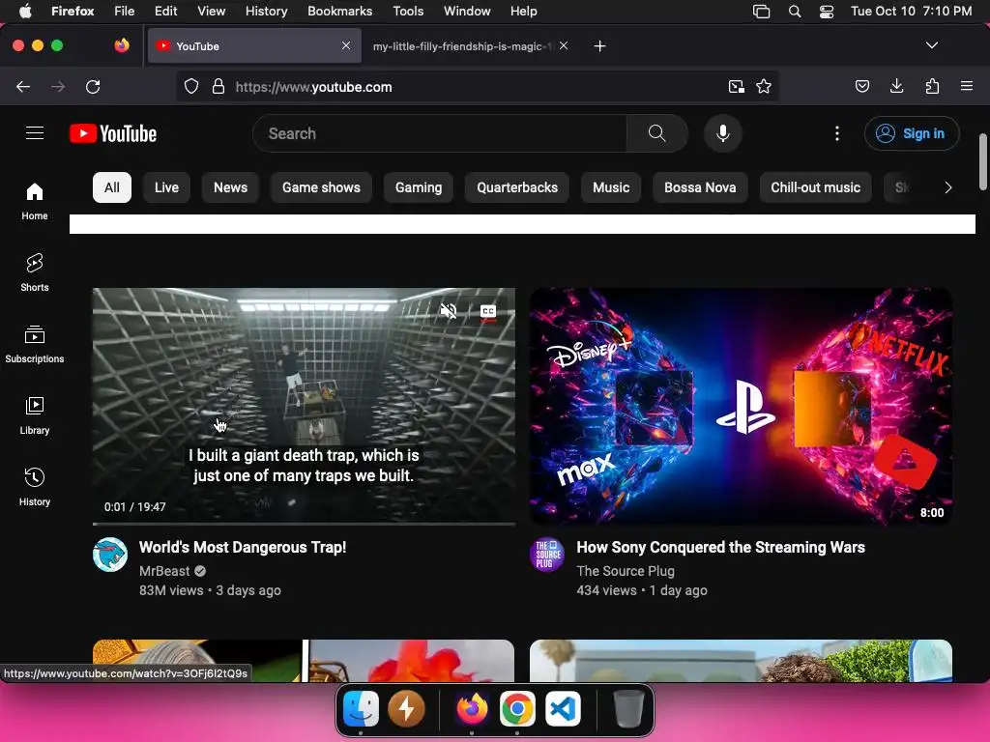
Task: Open the YouTube hamburger guide menu
Action: (35, 133)
